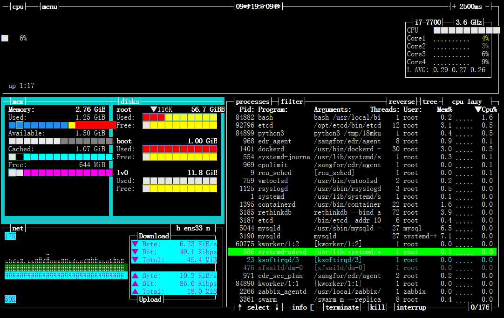The height and width of the screenshot is (318, 504).
Task: Click the red boot disk Used meter
Action: (x=180, y=149)
